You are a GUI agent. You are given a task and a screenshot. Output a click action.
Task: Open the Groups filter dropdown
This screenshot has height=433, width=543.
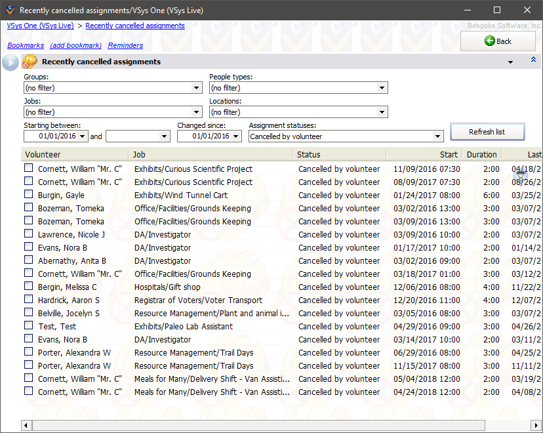point(197,88)
